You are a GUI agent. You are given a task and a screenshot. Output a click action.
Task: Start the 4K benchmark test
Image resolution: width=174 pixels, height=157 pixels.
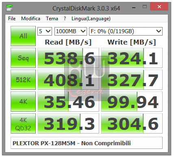[x=23, y=102]
